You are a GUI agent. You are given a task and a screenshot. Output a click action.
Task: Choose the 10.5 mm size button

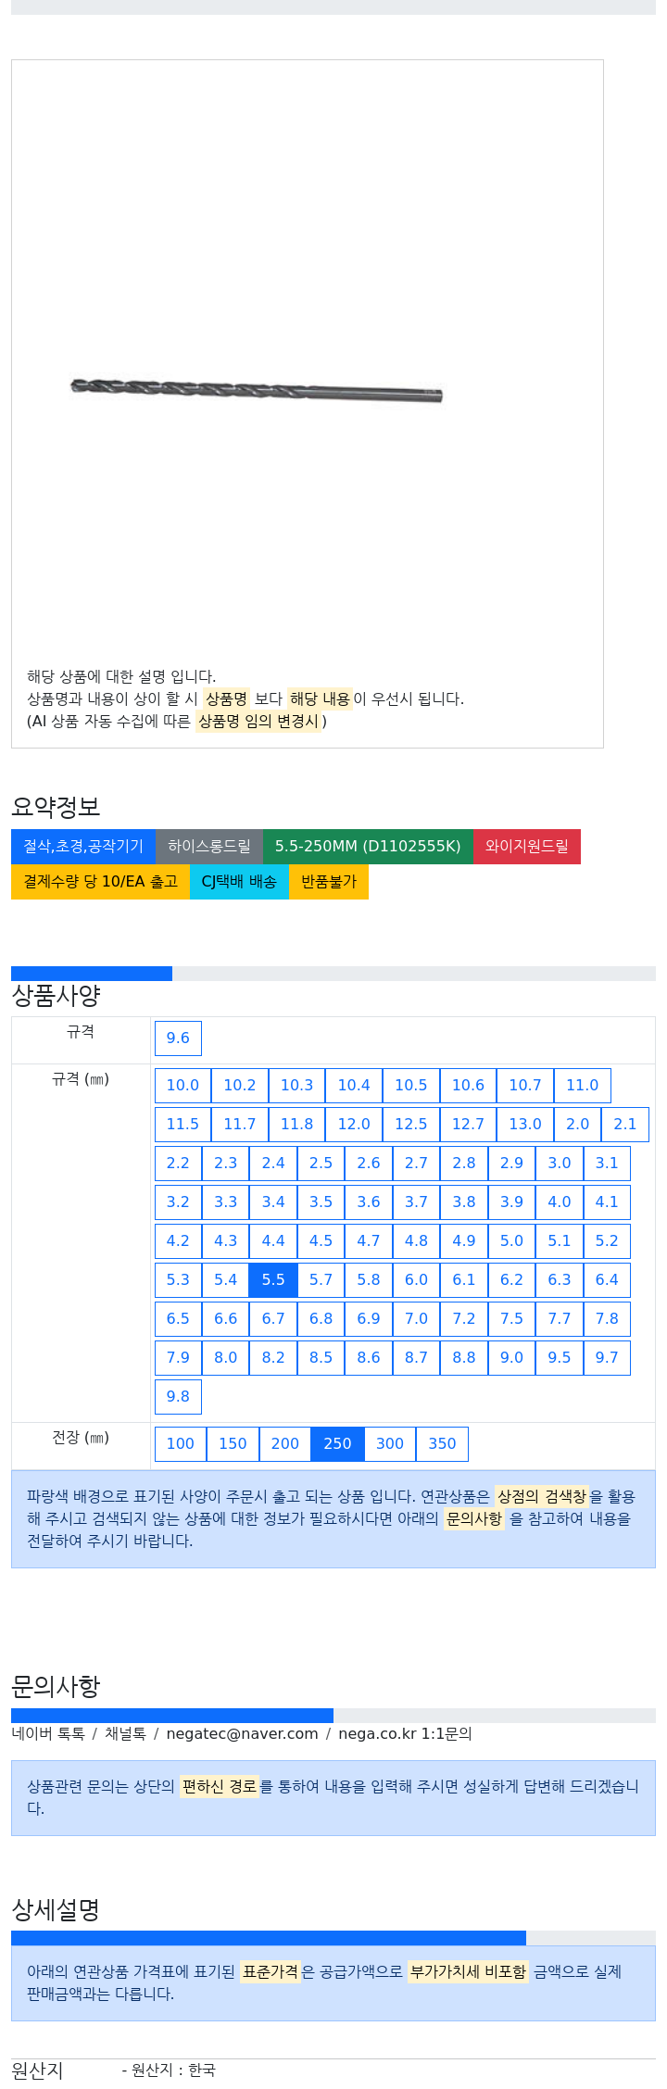click(x=411, y=1085)
